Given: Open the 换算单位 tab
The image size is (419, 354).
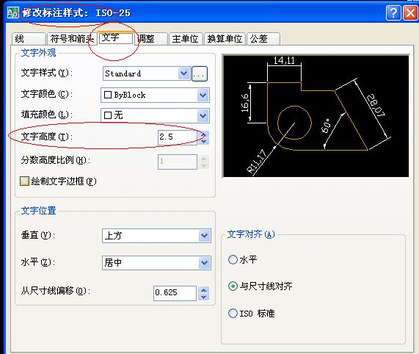Looking at the screenshot, I should point(225,39).
